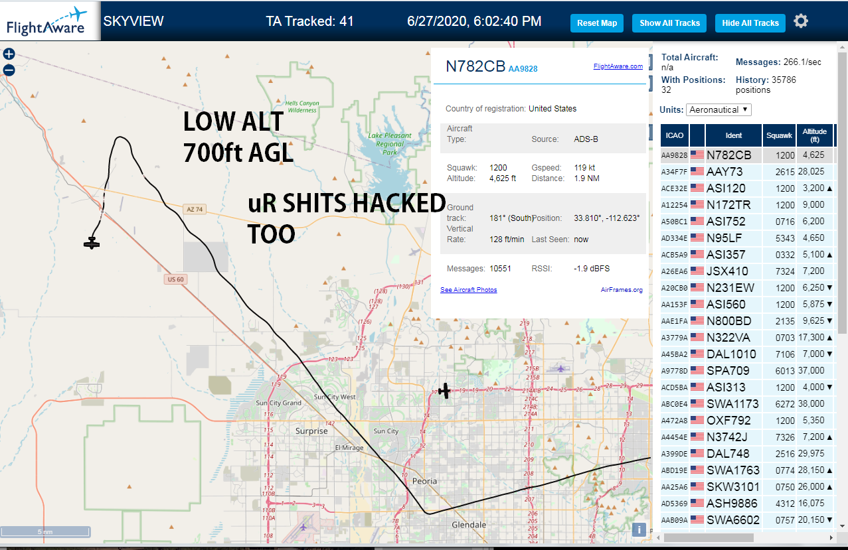The height and width of the screenshot is (550, 848).
Task: Sort the table by ICAO column
Action: (x=675, y=135)
